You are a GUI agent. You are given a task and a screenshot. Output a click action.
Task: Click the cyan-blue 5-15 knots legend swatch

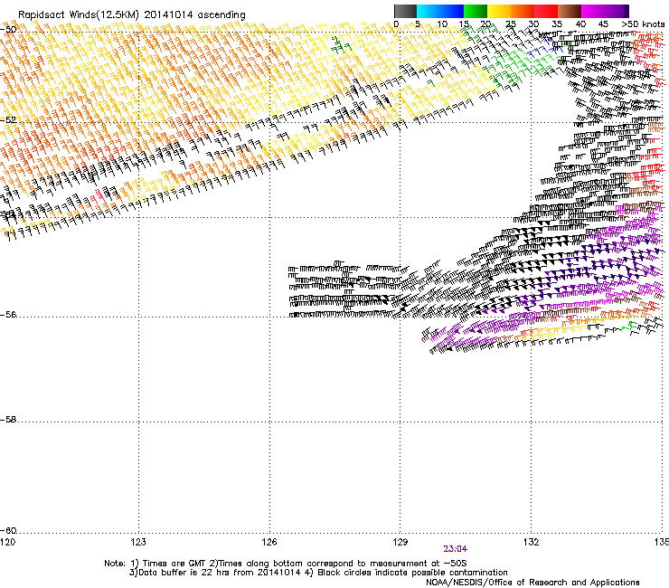coord(440,11)
